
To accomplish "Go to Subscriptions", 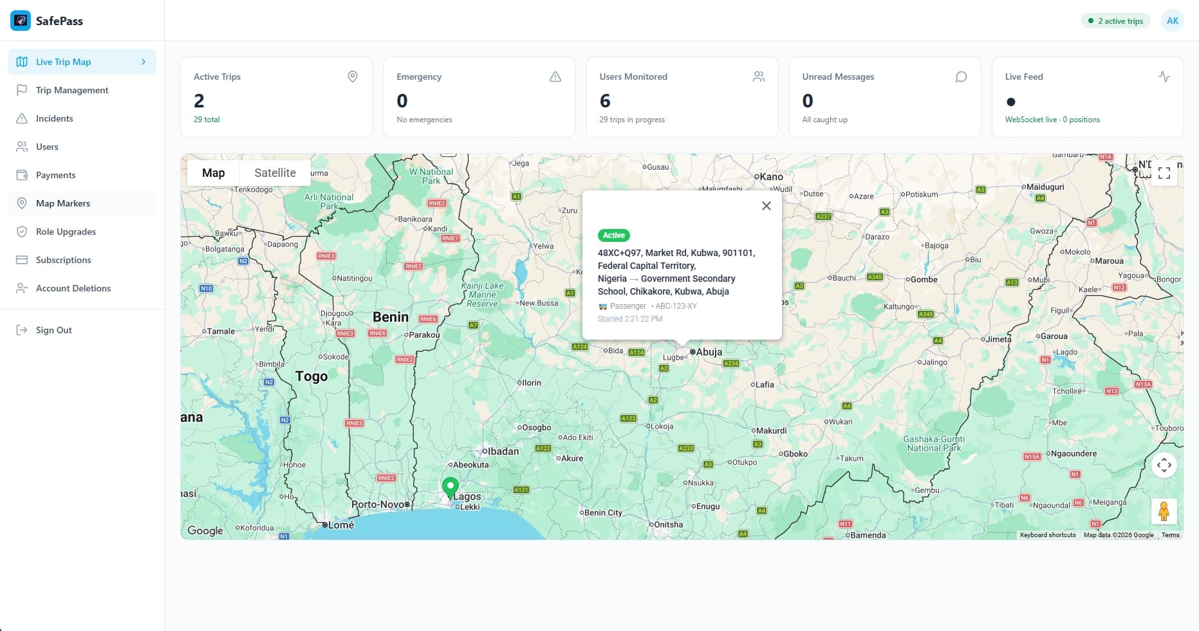I will [82, 260].
